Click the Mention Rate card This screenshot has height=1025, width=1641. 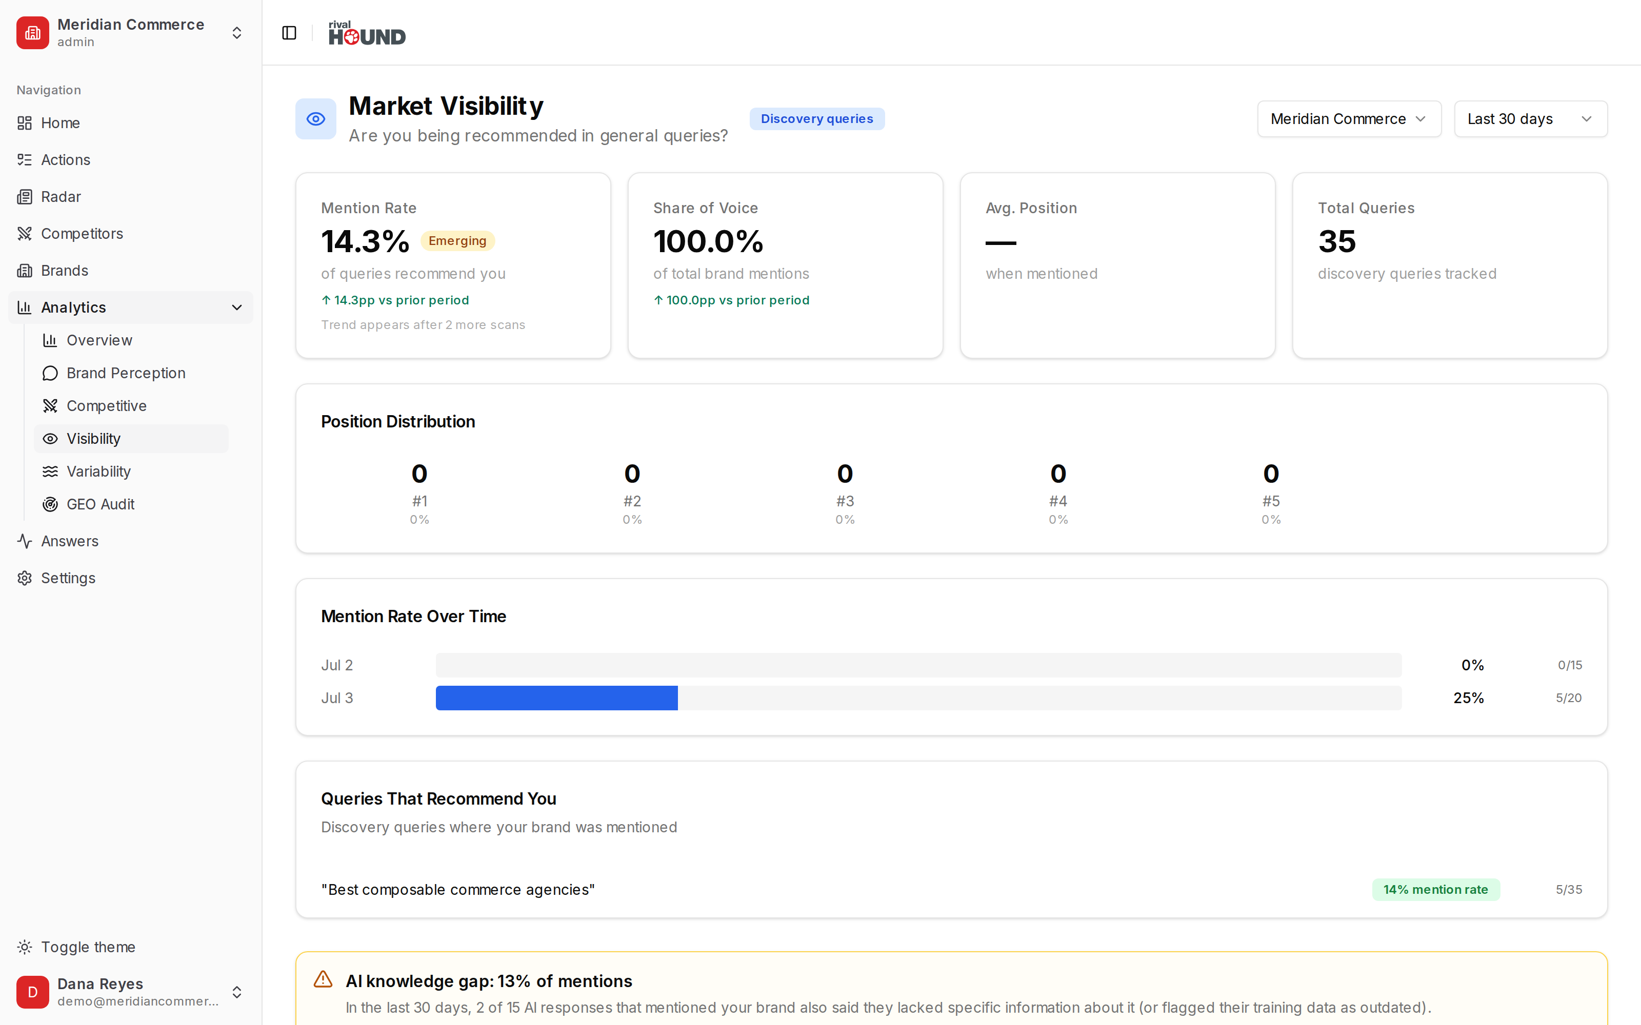coord(453,265)
